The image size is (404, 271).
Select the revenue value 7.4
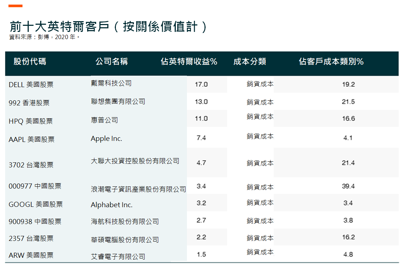pos(201,138)
